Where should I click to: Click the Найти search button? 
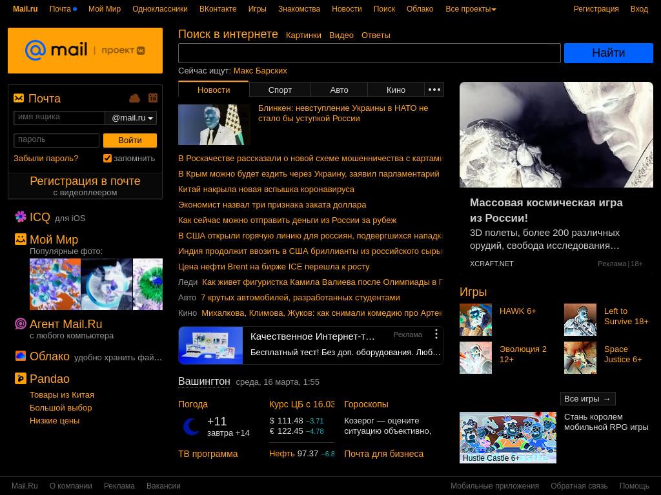[608, 53]
